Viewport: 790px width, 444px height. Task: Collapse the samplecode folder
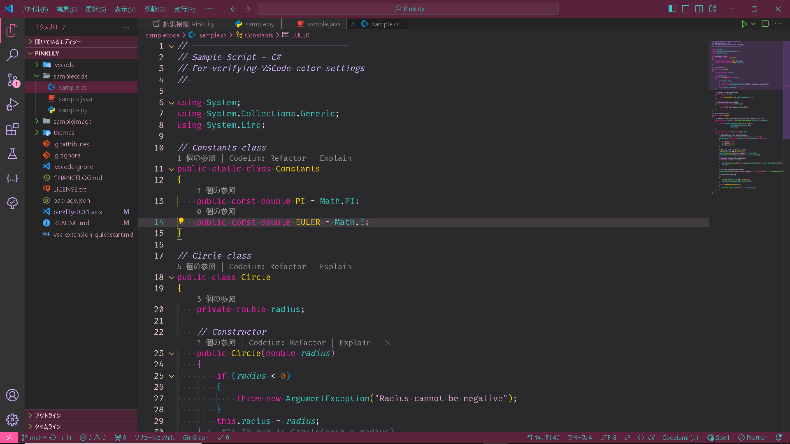click(x=70, y=76)
